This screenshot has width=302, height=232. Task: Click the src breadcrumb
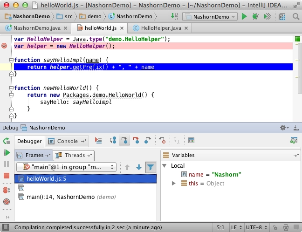[x=64, y=17]
